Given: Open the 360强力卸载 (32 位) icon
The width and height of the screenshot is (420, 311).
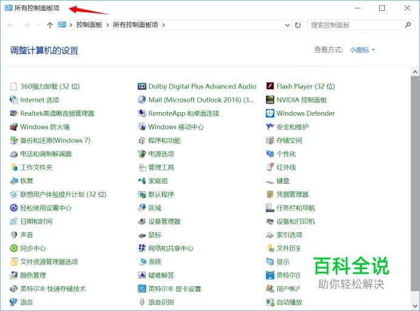Looking at the screenshot, I should pos(13,87).
